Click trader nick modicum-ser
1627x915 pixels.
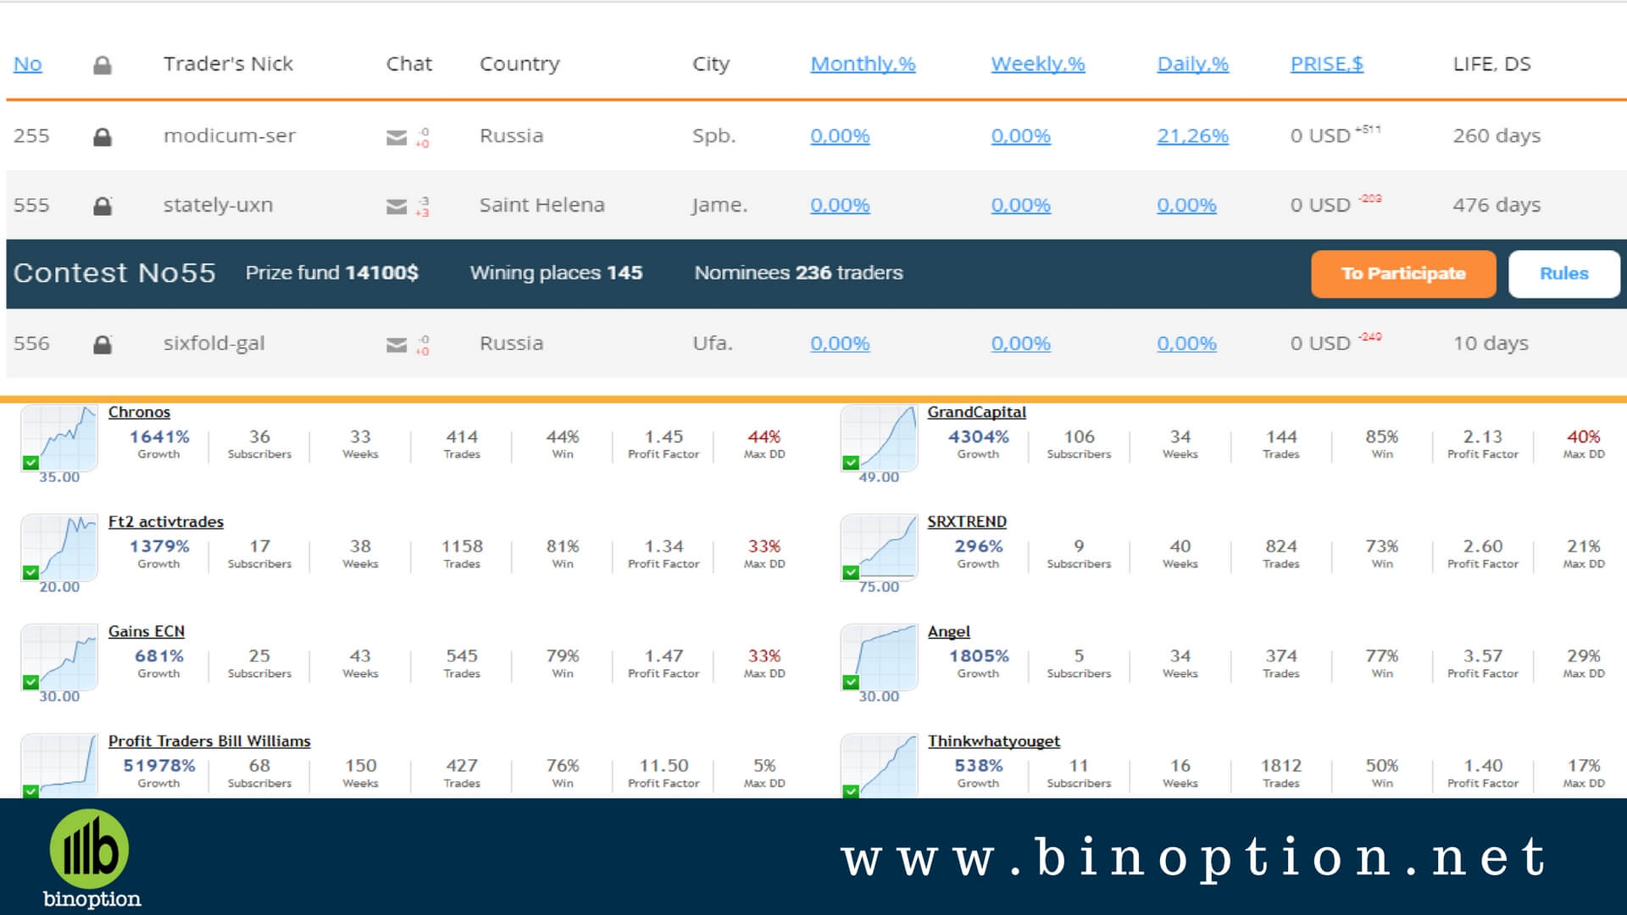point(230,136)
